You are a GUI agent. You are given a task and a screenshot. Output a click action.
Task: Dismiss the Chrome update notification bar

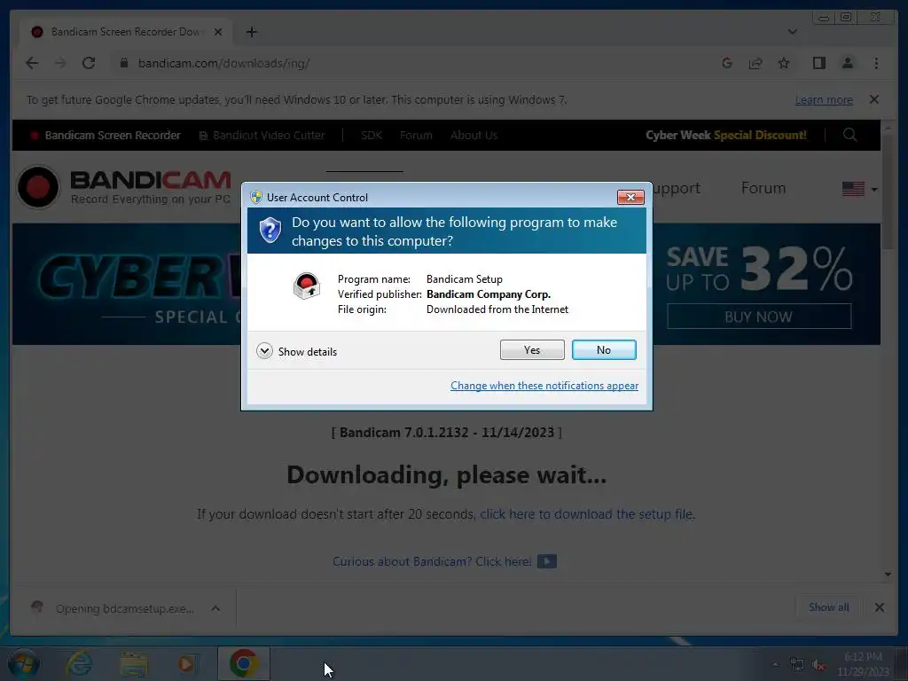(x=873, y=99)
